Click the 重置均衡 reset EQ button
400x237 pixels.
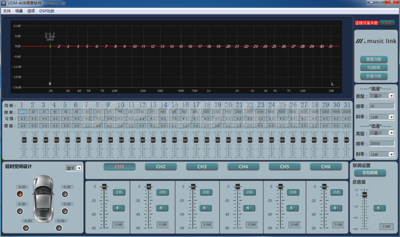click(x=373, y=59)
